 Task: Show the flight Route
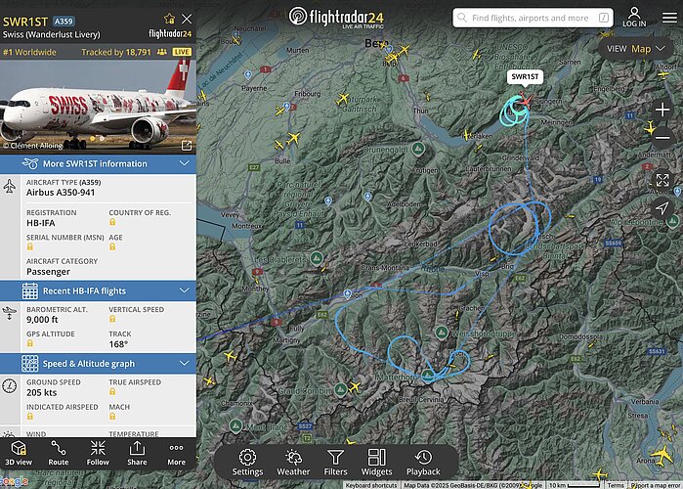click(x=59, y=453)
